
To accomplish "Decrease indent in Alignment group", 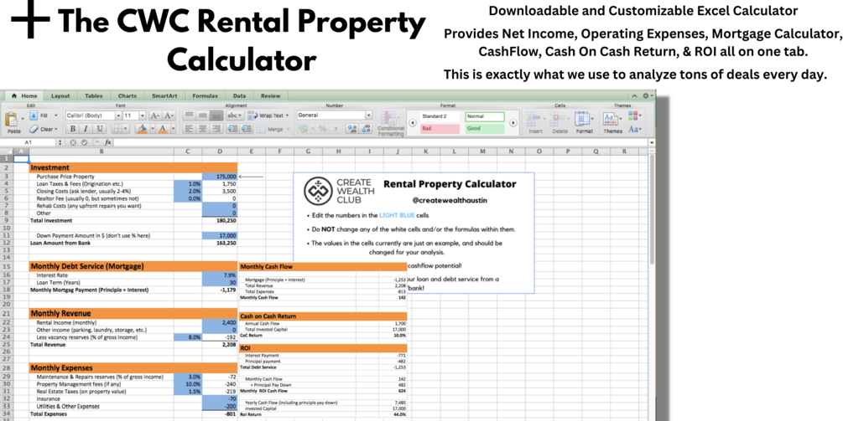I will click(x=232, y=129).
